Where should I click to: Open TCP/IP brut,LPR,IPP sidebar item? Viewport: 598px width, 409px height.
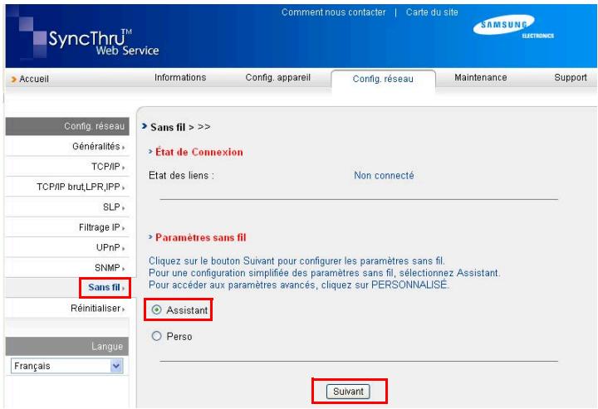[x=78, y=187]
